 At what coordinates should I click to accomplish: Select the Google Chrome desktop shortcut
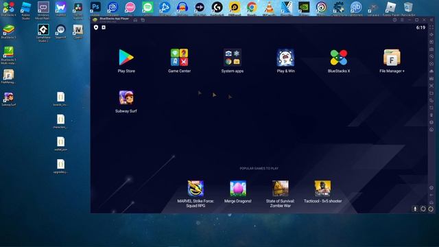pos(252,8)
